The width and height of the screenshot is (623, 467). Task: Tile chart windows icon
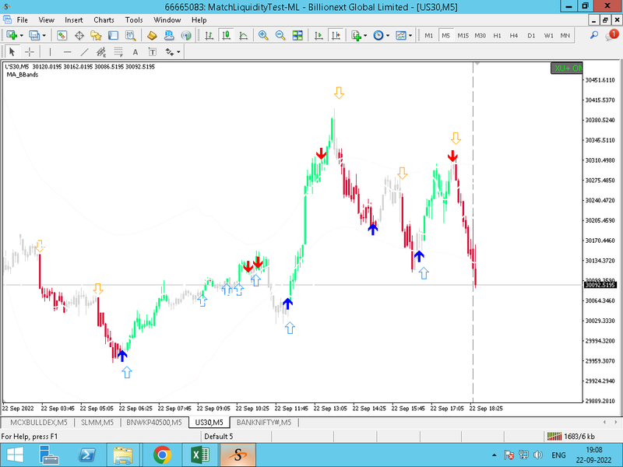pyautogui.click(x=297, y=35)
